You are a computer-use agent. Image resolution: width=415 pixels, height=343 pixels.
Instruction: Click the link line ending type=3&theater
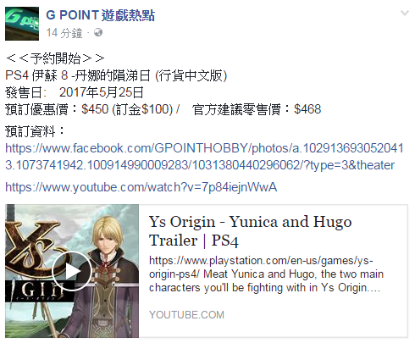pyautogui.click(x=200, y=165)
